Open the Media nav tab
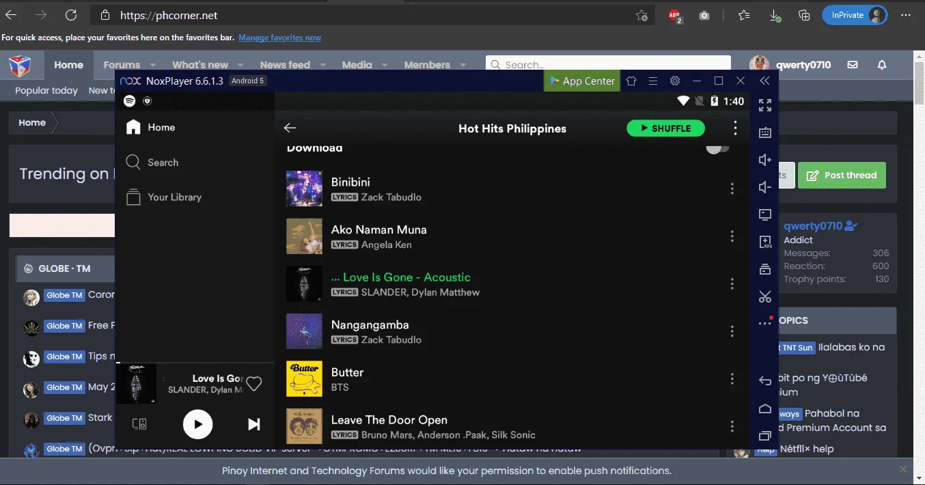925x485 pixels. 357,65
